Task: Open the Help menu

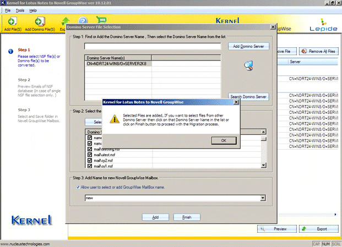Action: point(33,10)
